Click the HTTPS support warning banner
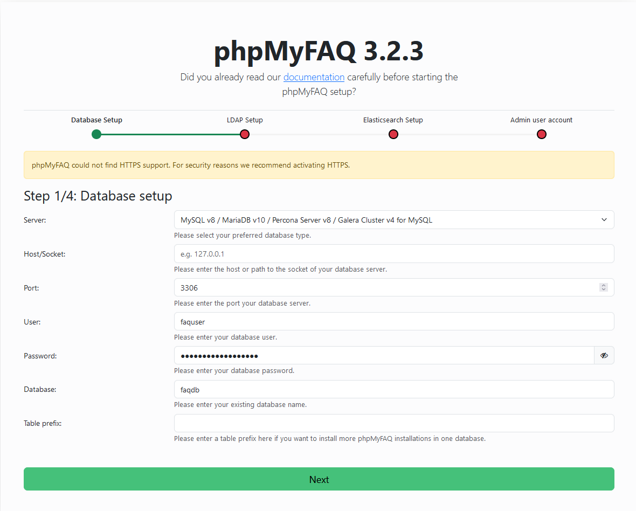 point(319,165)
